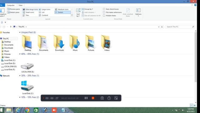The image size is (200, 113).
Task: Open the recorder timer settings icon
Action: click(x=109, y=98)
